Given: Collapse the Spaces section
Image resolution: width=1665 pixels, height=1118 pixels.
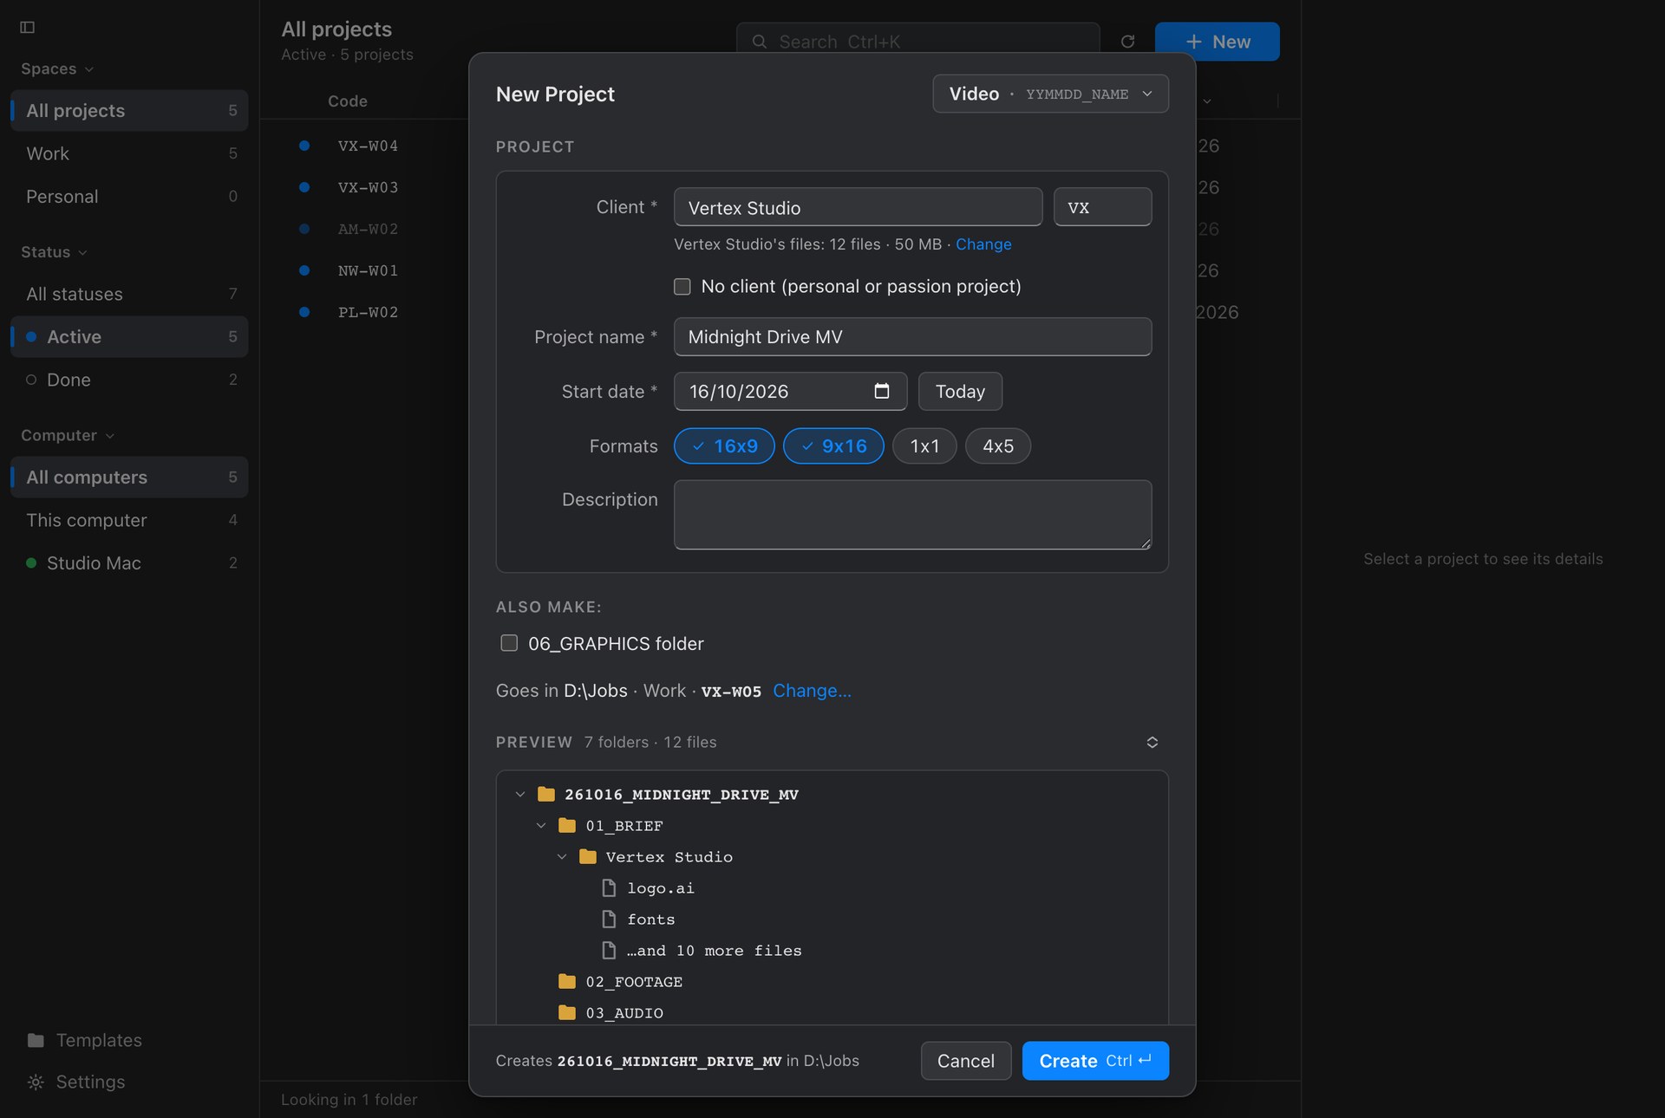Looking at the screenshot, I should pyautogui.click(x=57, y=68).
